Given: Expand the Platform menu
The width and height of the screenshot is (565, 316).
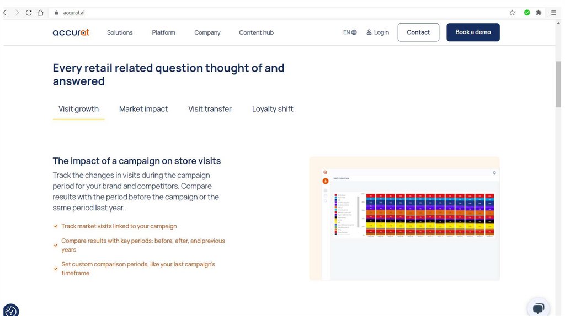Looking at the screenshot, I should coord(163,32).
